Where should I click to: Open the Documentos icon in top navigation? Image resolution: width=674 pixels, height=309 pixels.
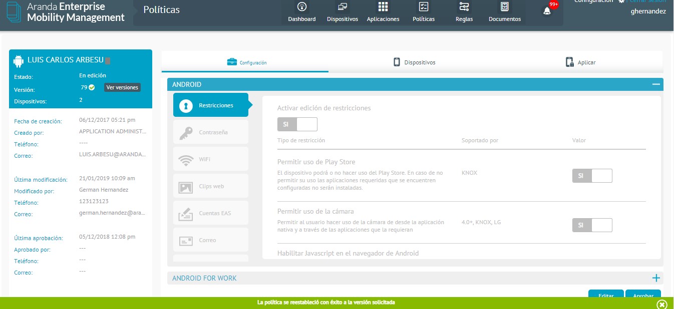504,7
